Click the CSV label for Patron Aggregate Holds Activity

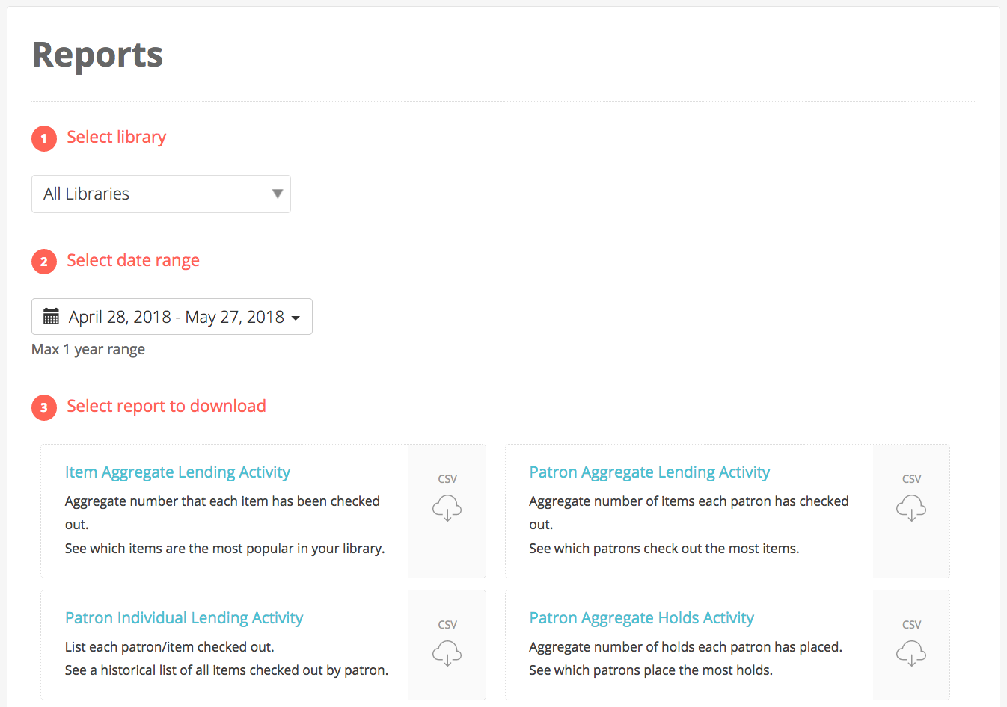tap(911, 625)
